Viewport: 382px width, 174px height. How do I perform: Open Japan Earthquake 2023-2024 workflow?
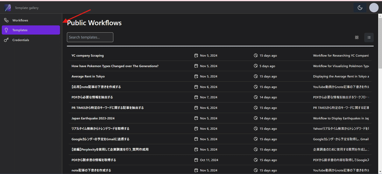pyautogui.click(x=93, y=118)
